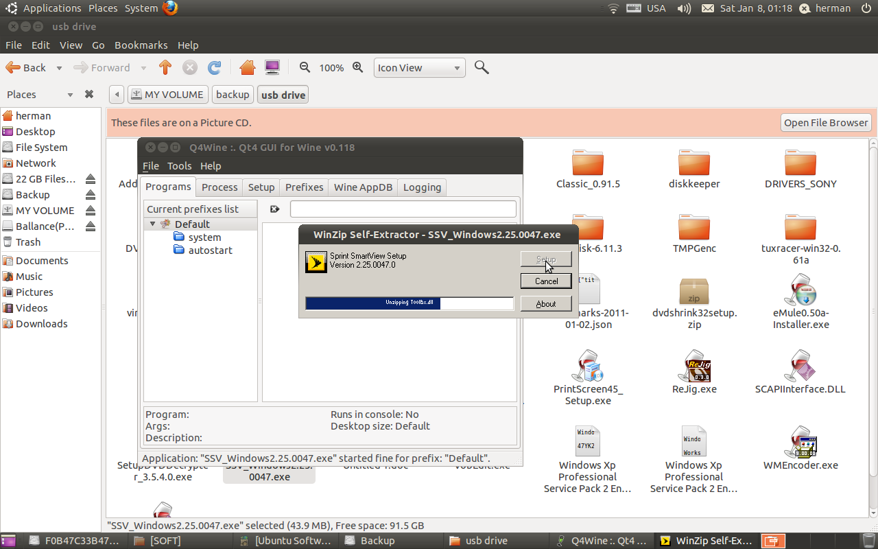This screenshot has height=549, width=878.
Task: Click the power button in the top panel
Action: pos(866,8)
